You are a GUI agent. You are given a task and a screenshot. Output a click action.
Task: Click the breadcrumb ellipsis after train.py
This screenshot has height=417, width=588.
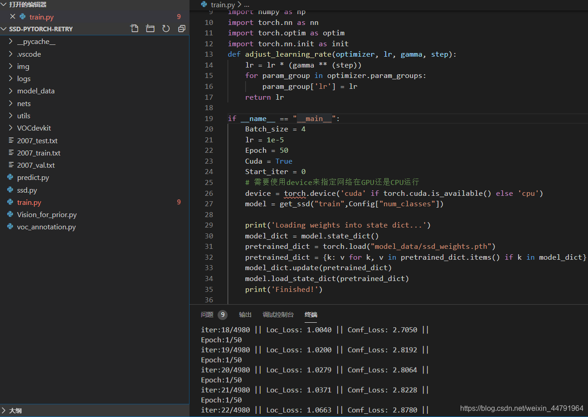pos(247,5)
